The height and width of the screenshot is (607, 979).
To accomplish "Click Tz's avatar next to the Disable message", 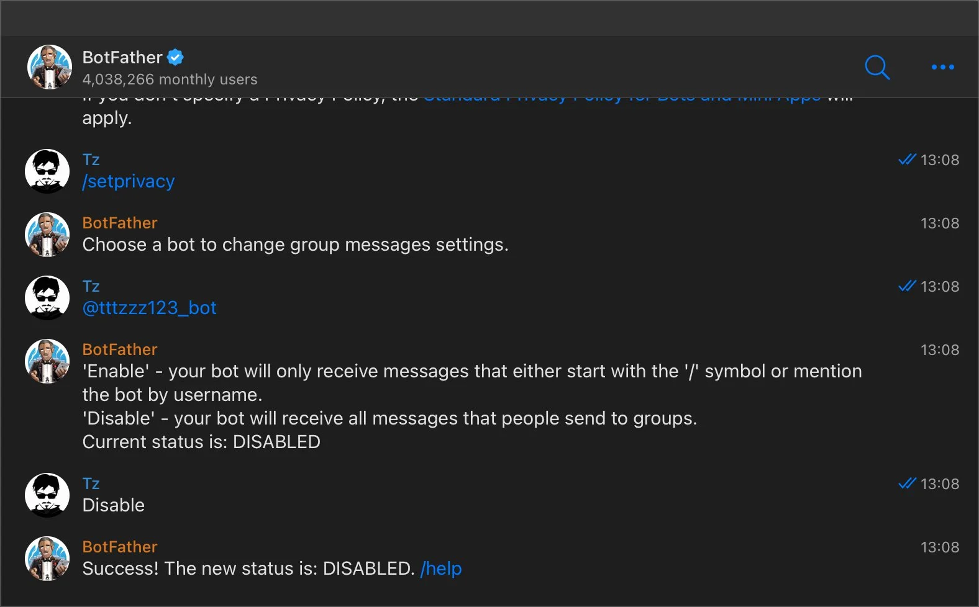I will [47, 495].
